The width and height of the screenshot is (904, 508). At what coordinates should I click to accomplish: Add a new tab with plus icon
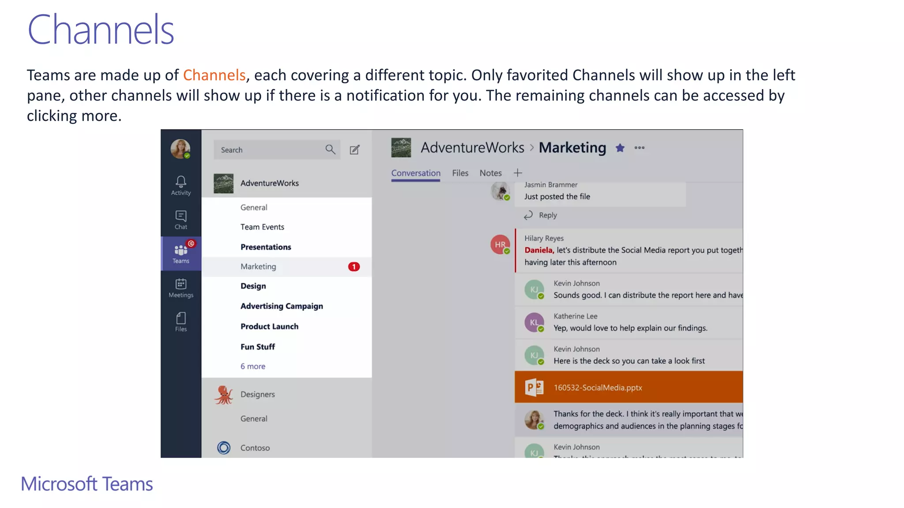click(518, 173)
